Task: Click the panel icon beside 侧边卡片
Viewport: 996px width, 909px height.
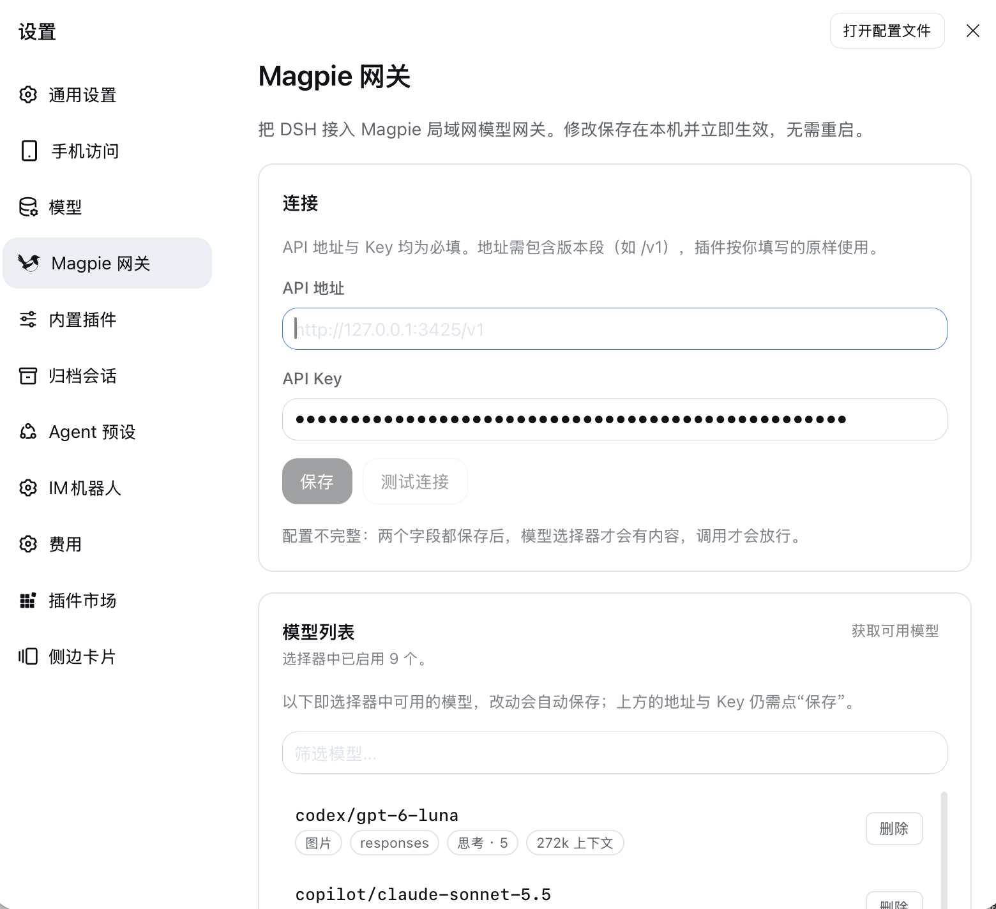Action: click(x=28, y=656)
